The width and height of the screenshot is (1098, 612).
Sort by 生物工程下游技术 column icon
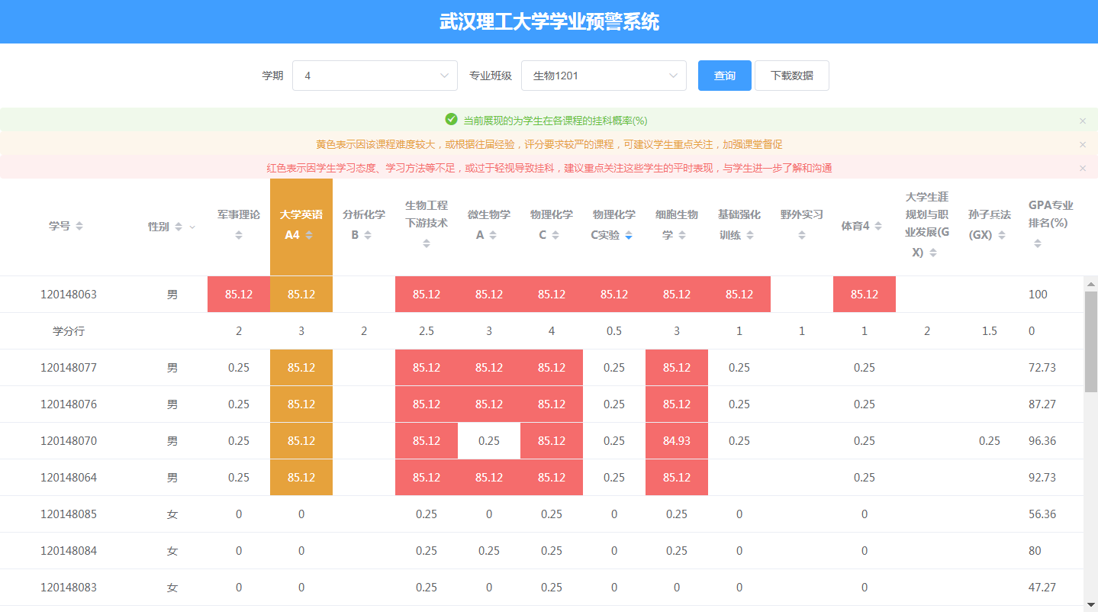(427, 244)
